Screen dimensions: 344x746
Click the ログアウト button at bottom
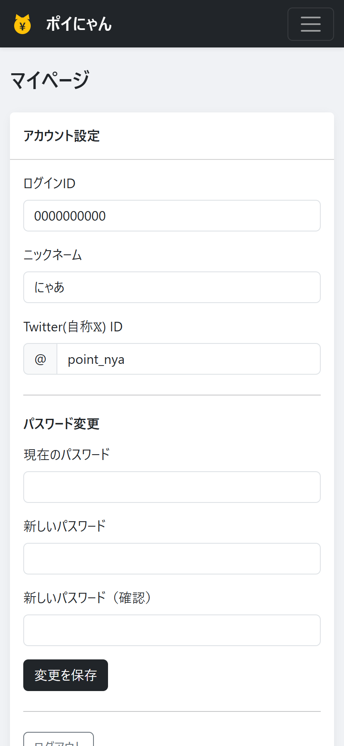click(x=58, y=742)
